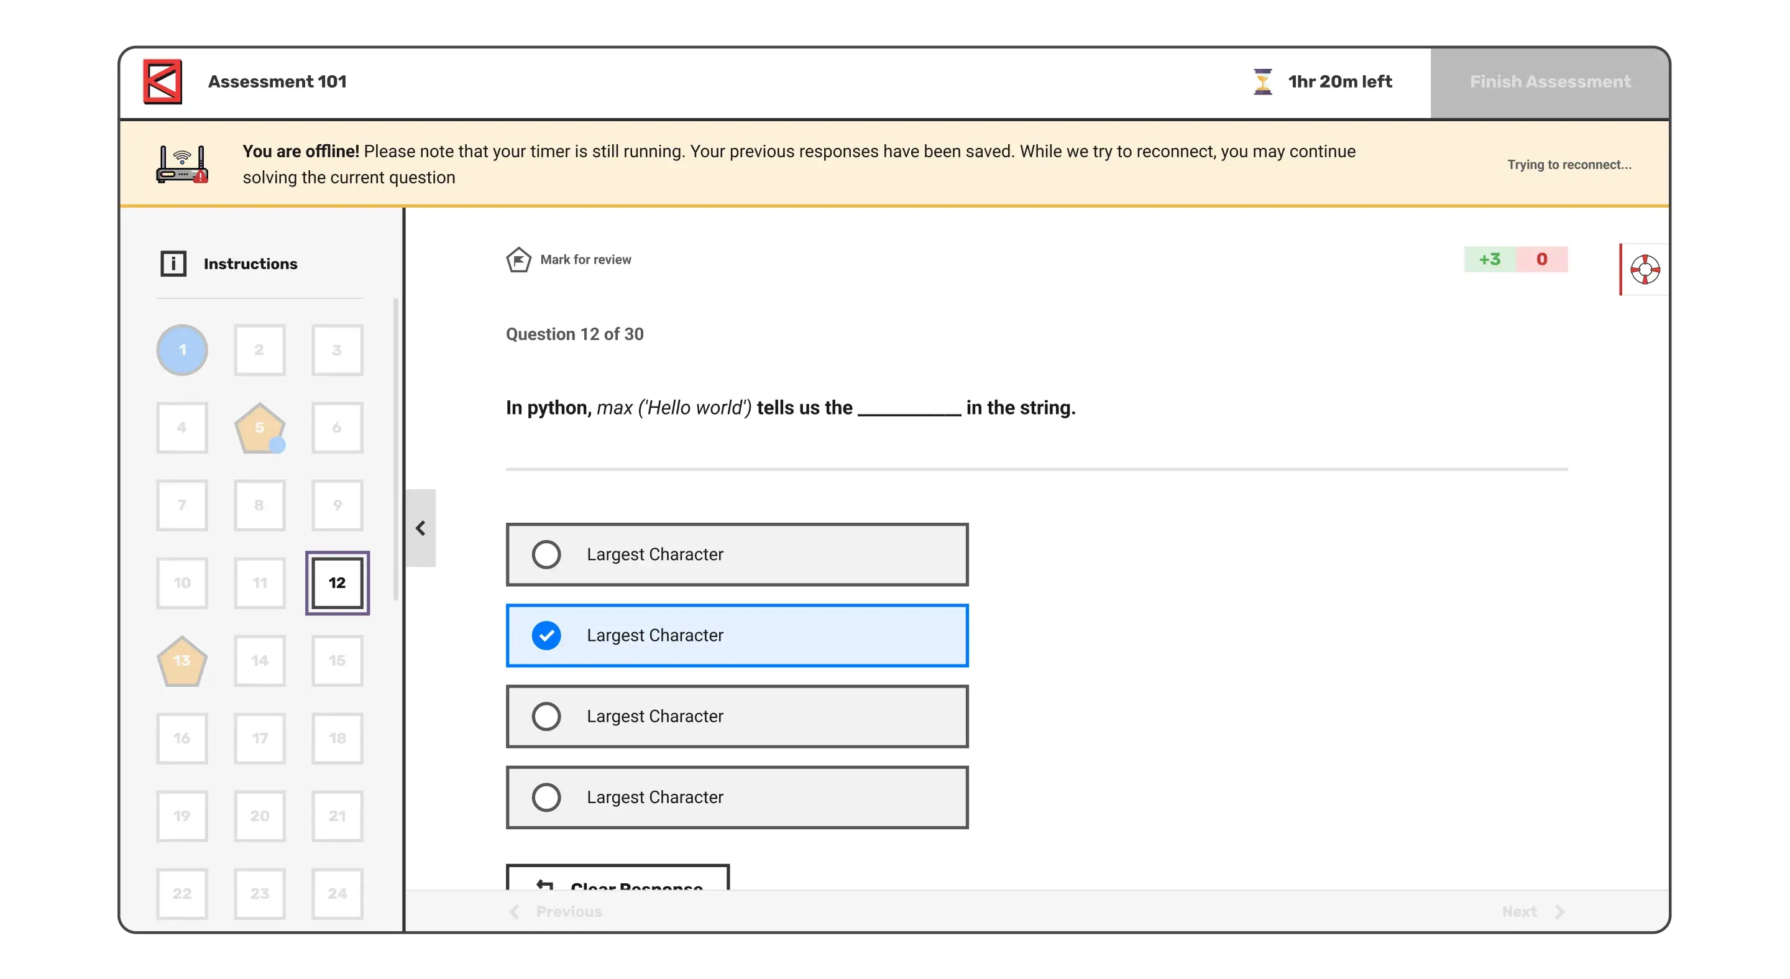Image resolution: width=1790 pixels, height=979 pixels.
Task: Click the red K logo in header
Action: click(163, 81)
